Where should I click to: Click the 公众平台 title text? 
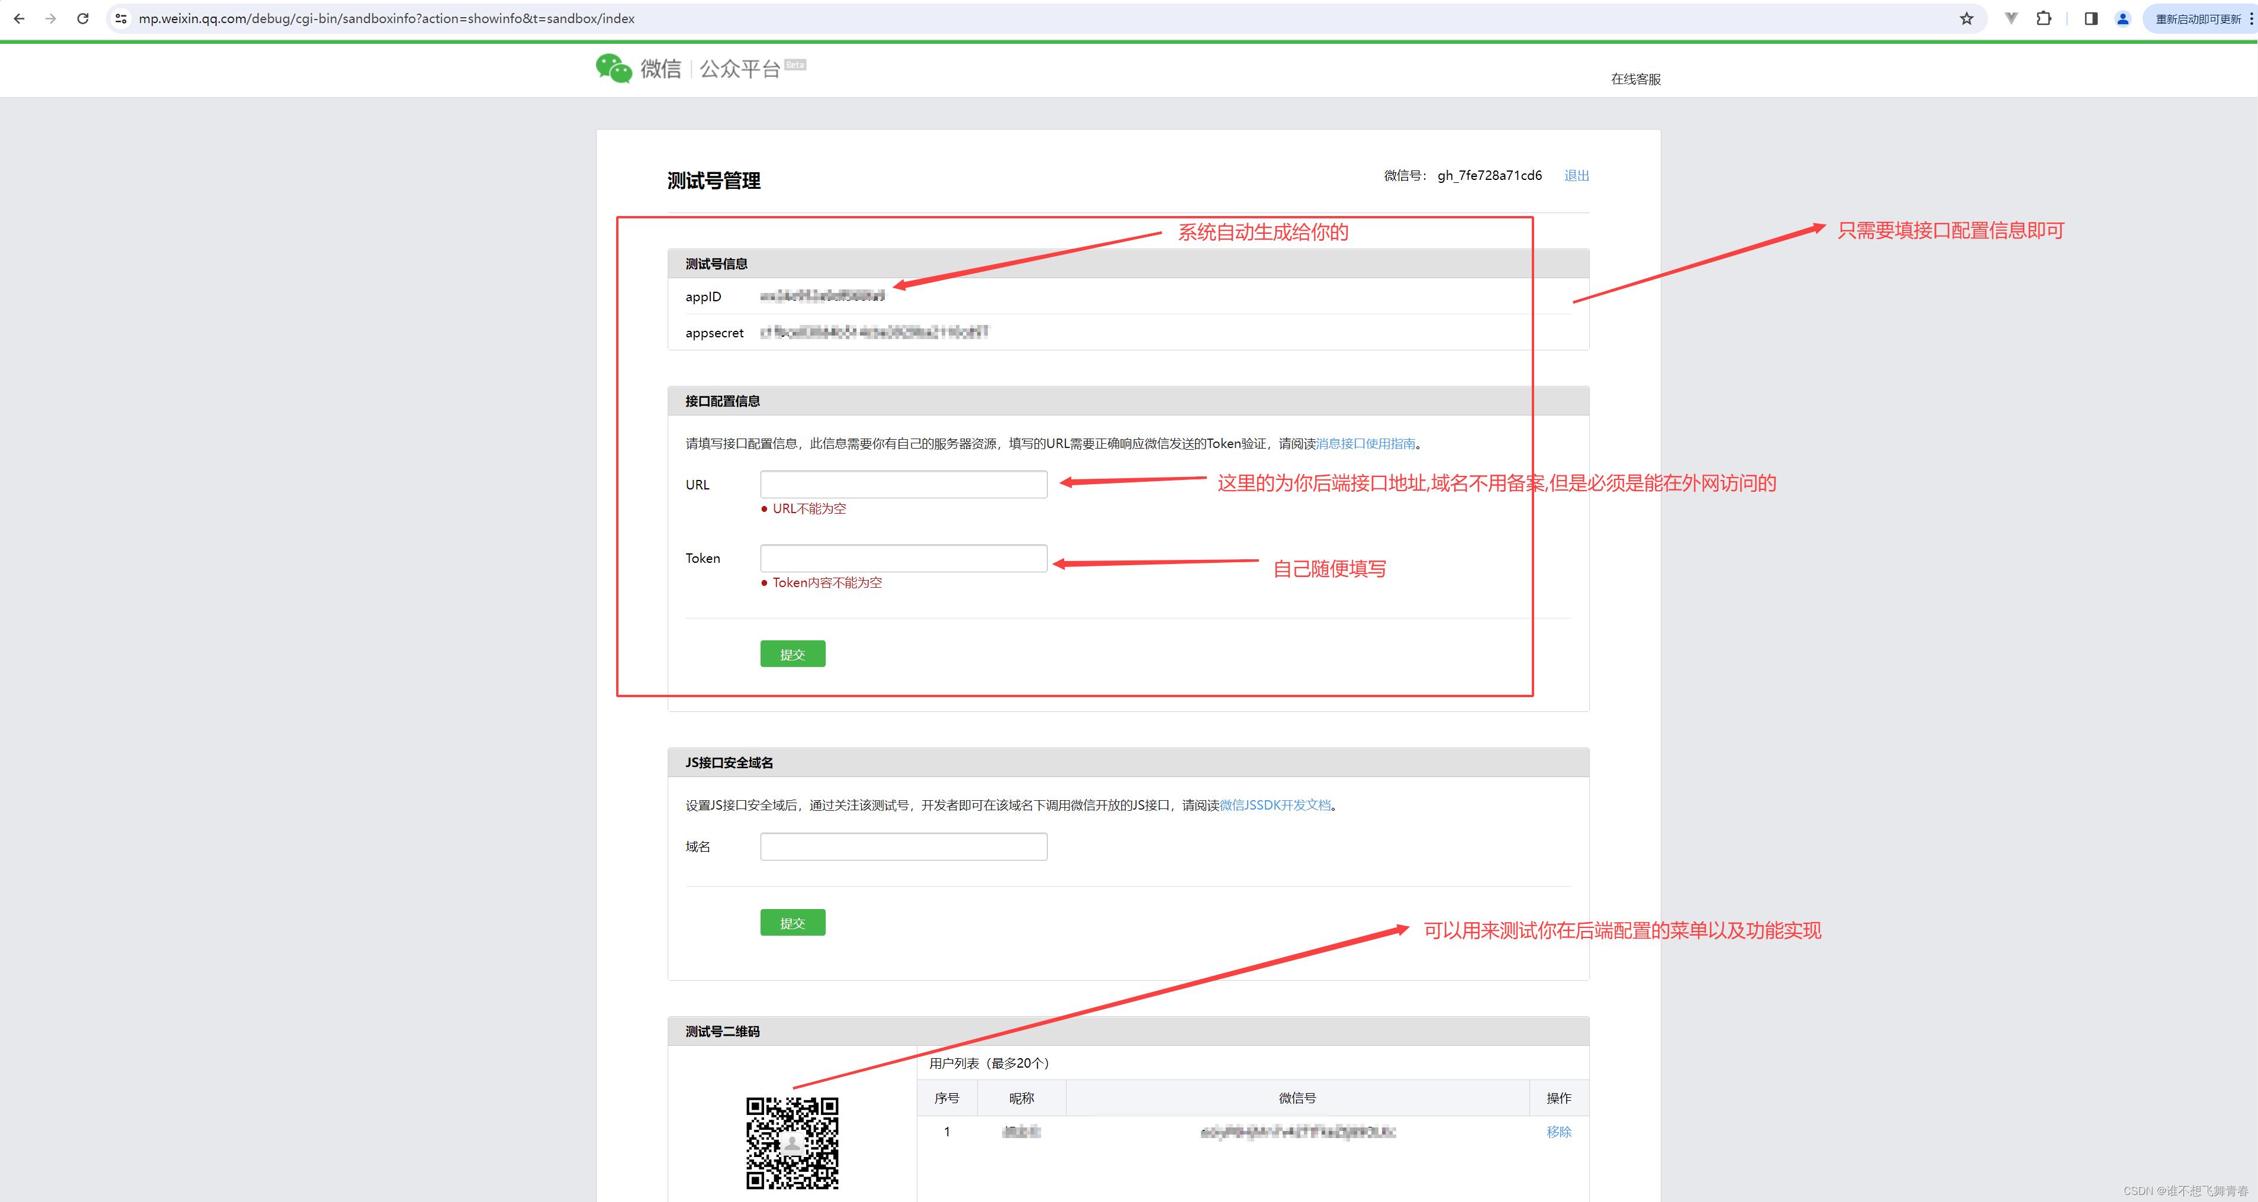pos(740,69)
